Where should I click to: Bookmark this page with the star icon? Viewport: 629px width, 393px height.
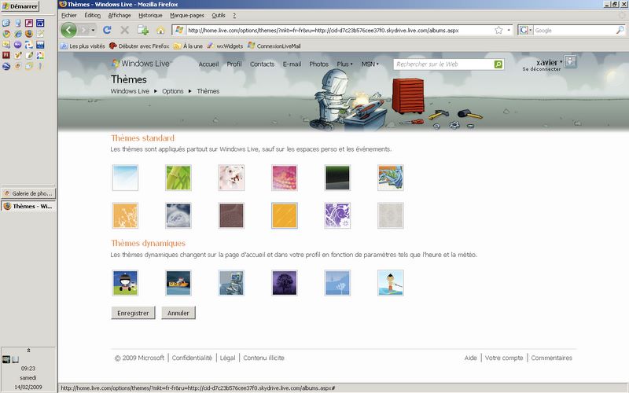pos(498,30)
